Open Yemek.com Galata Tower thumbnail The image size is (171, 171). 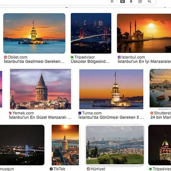coord(41,89)
